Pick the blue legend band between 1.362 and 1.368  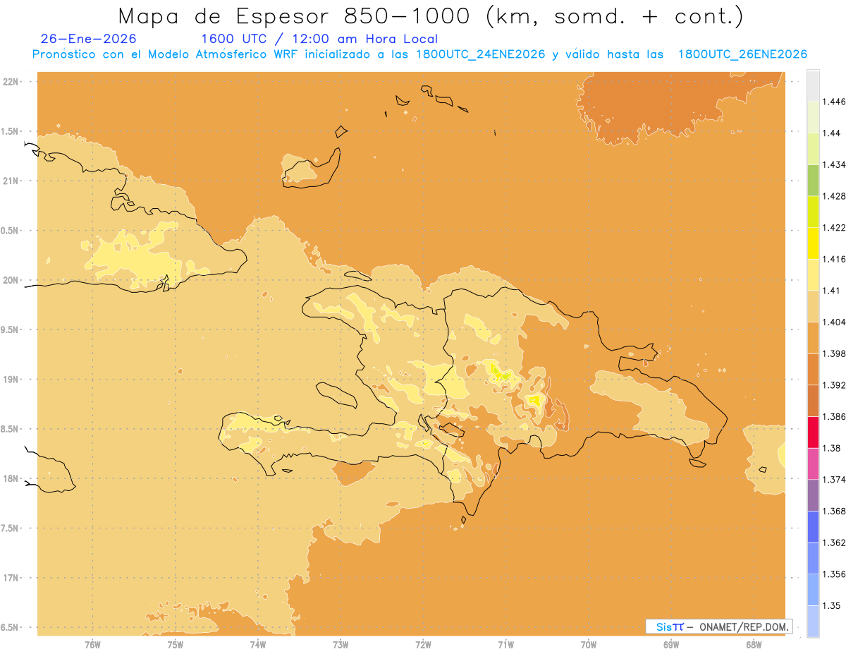[813, 526]
